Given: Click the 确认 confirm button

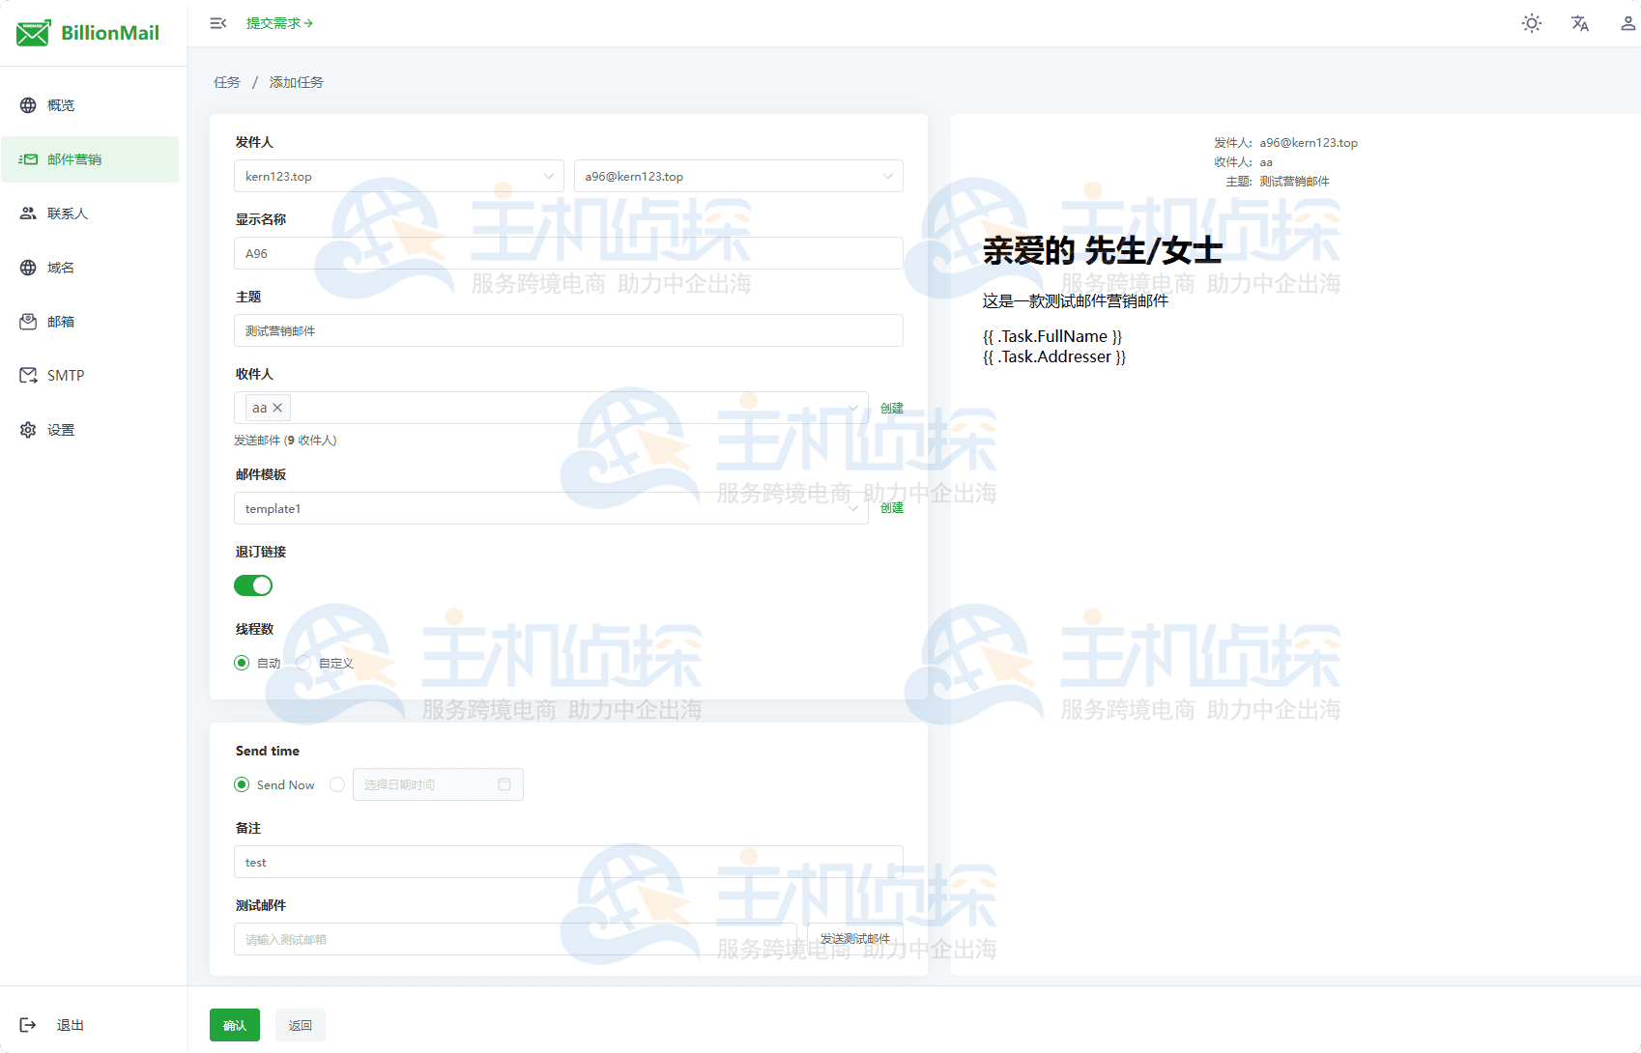Looking at the screenshot, I should pyautogui.click(x=234, y=1025).
